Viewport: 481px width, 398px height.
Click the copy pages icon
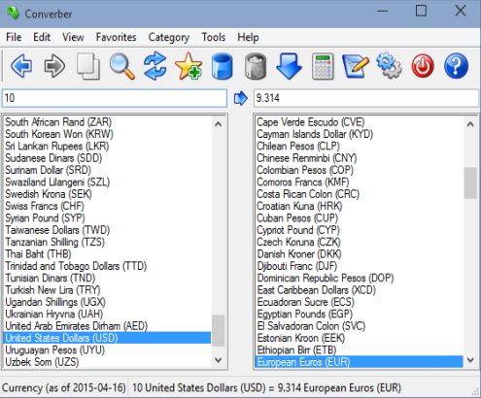88,66
